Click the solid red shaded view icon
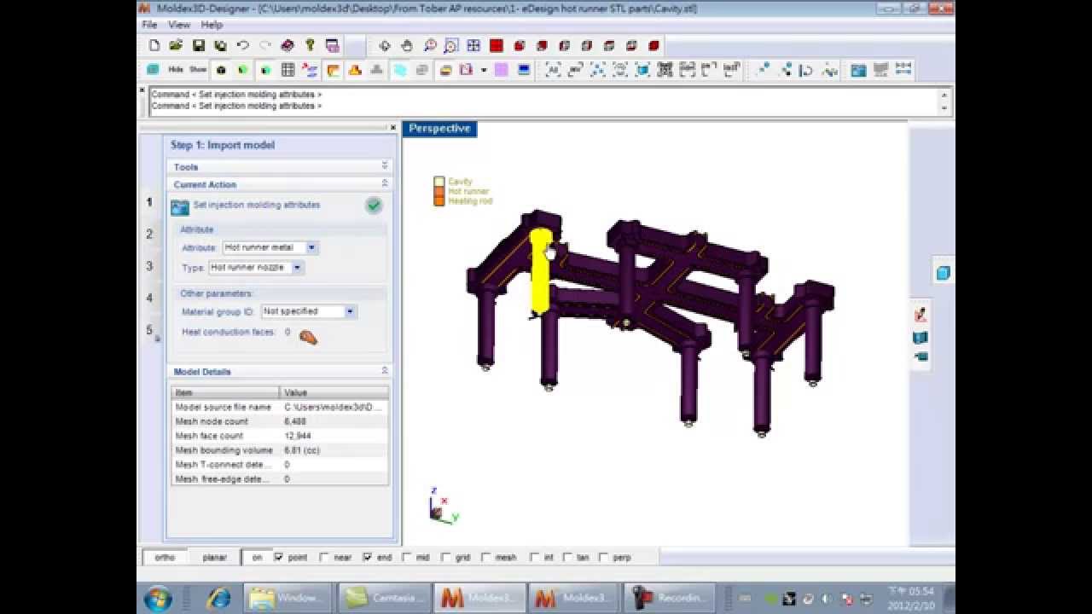Viewport: 1092px width, 614px height. [497, 45]
